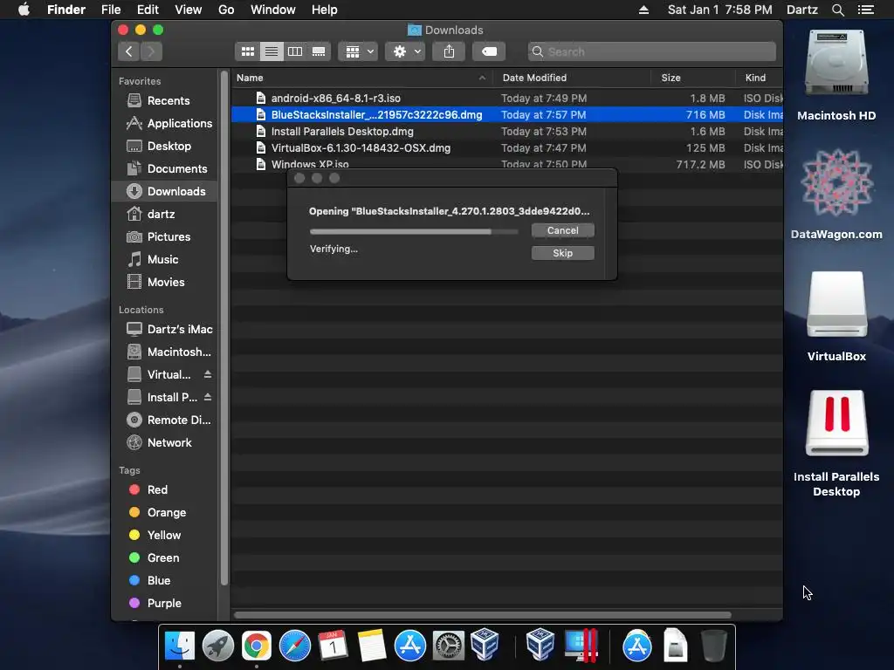Sort files by the Name column
This screenshot has width=894, height=670.
pyautogui.click(x=361, y=78)
